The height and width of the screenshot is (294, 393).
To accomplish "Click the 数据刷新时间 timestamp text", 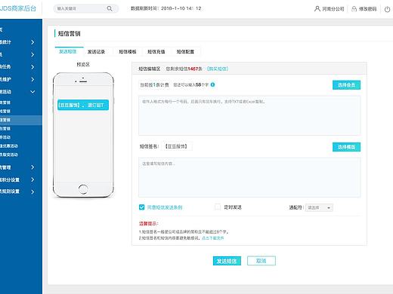I will point(166,8).
